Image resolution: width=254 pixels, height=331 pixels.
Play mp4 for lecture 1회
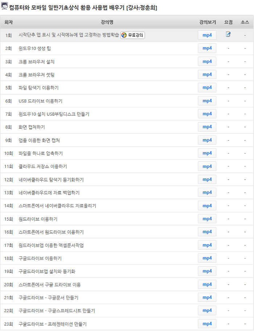(x=207, y=35)
